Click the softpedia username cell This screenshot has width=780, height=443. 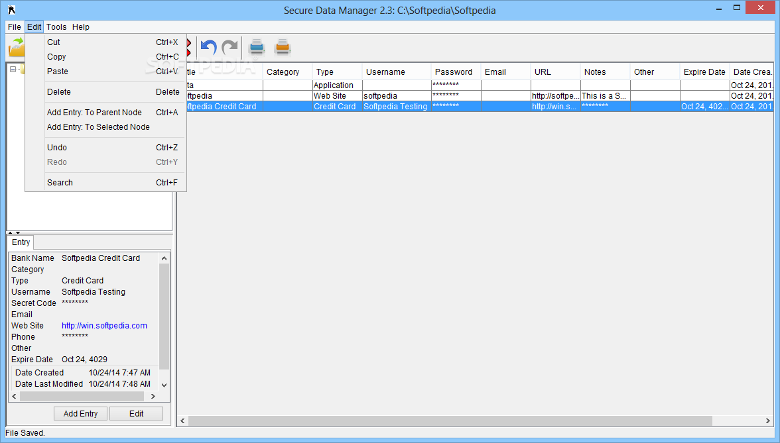(x=397, y=96)
